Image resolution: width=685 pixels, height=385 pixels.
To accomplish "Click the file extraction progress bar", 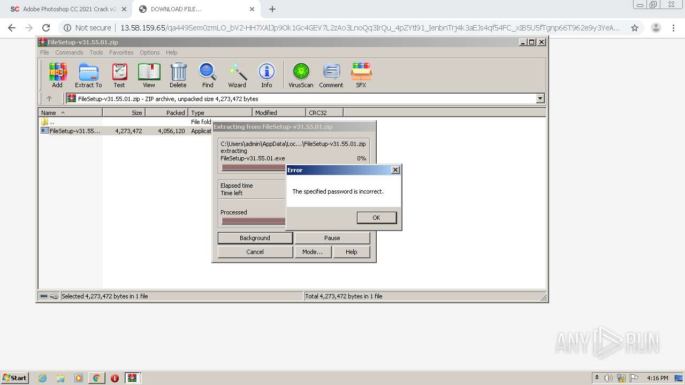I will tap(254, 167).
